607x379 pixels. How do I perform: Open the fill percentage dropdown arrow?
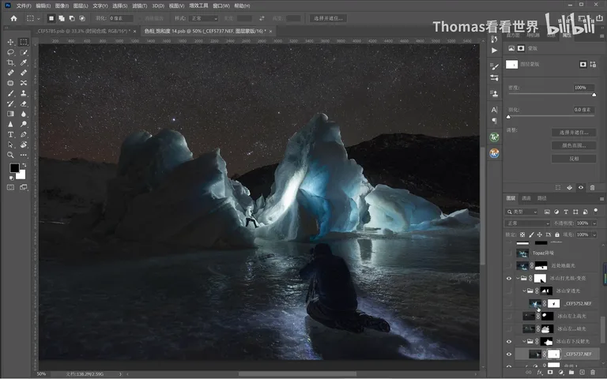tap(594, 235)
